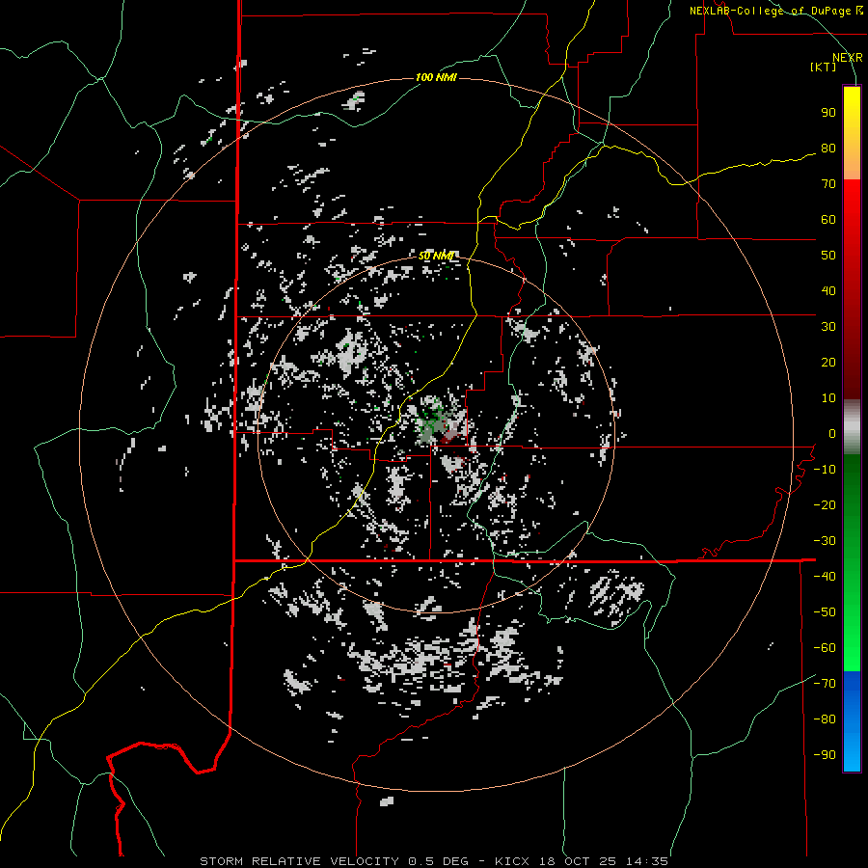Image resolution: width=868 pixels, height=868 pixels.
Task: Click the -20 knot scale label
Action: tap(825, 505)
